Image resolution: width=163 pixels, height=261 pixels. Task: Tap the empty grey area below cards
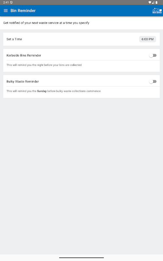[81, 175]
